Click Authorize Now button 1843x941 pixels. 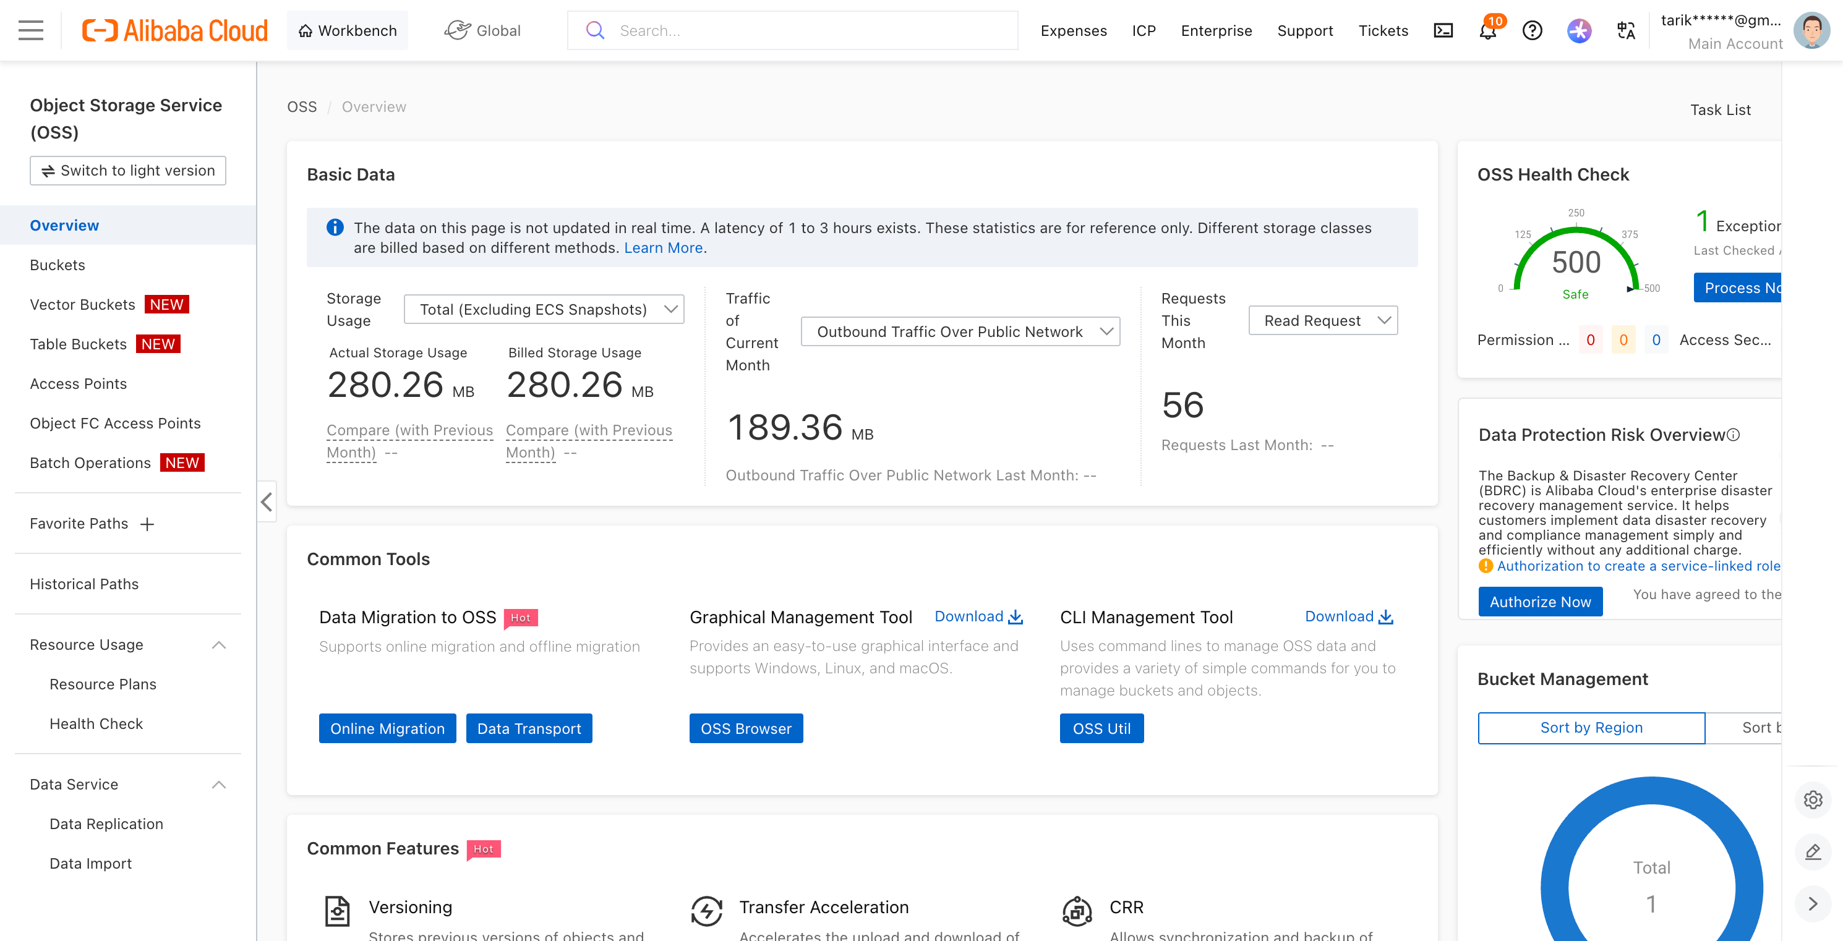(x=1541, y=602)
